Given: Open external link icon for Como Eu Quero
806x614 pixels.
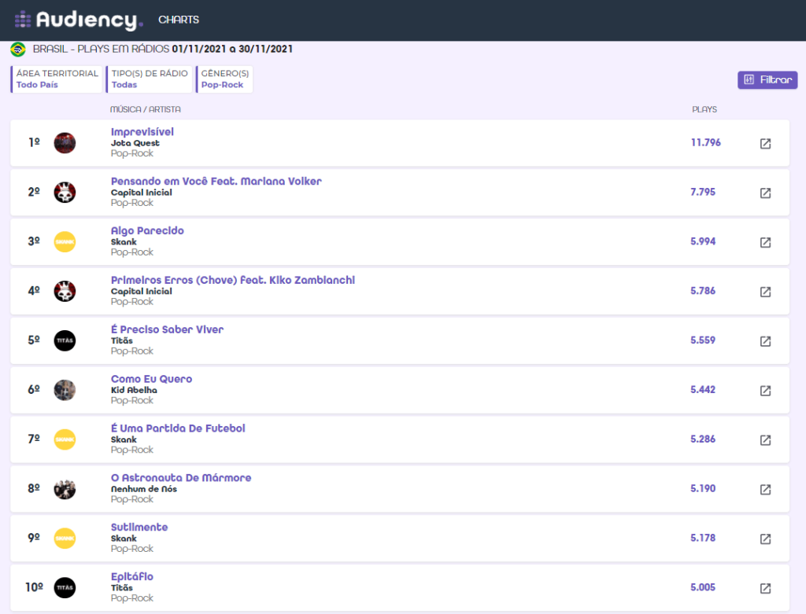Looking at the screenshot, I should pos(765,390).
